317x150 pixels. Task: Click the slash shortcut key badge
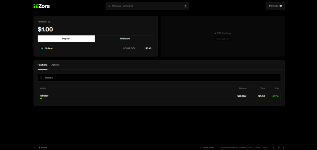[185, 6]
